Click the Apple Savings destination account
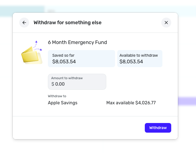Screen dimensions: 196x153 [x=63, y=103]
